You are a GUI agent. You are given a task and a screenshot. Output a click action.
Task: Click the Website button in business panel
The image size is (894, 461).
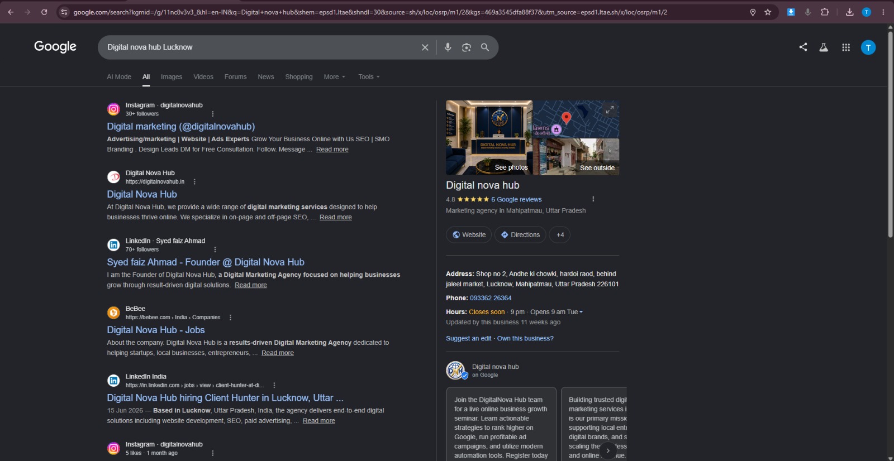coord(469,235)
